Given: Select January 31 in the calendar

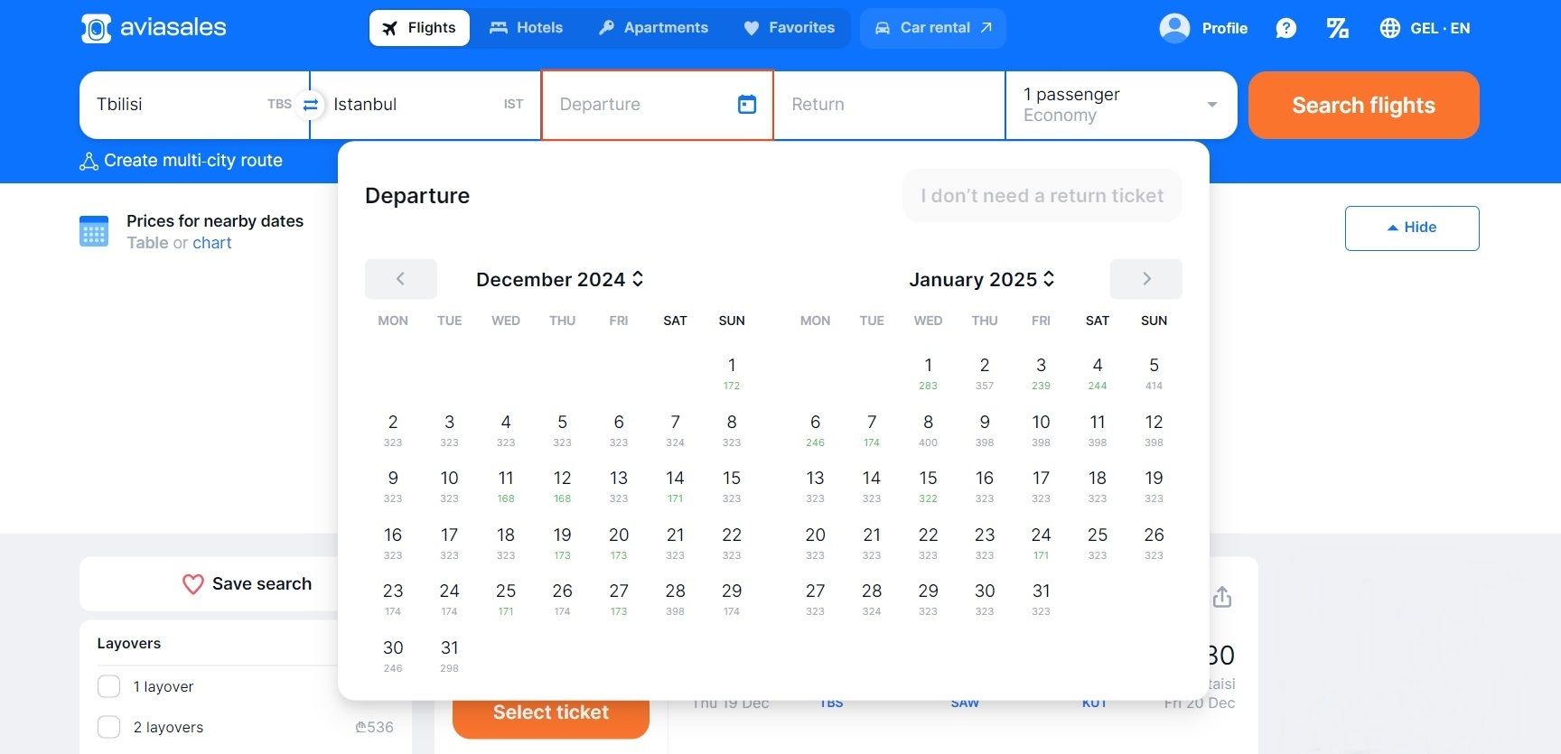Looking at the screenshot, I should [1041, 599].
